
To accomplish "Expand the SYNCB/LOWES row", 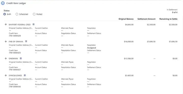I will pos(6,75).
